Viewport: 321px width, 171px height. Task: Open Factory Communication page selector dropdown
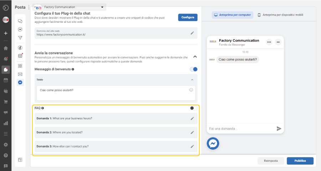(x=69, y=7)
